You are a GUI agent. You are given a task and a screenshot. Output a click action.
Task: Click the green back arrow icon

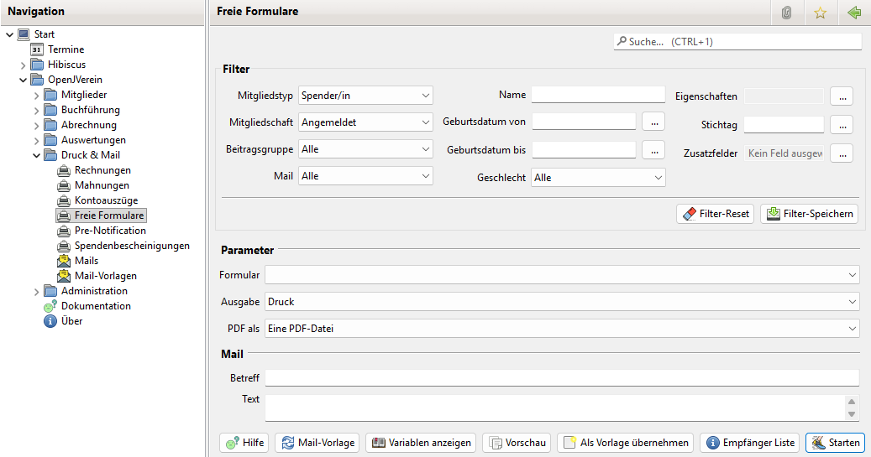point(854,13)
